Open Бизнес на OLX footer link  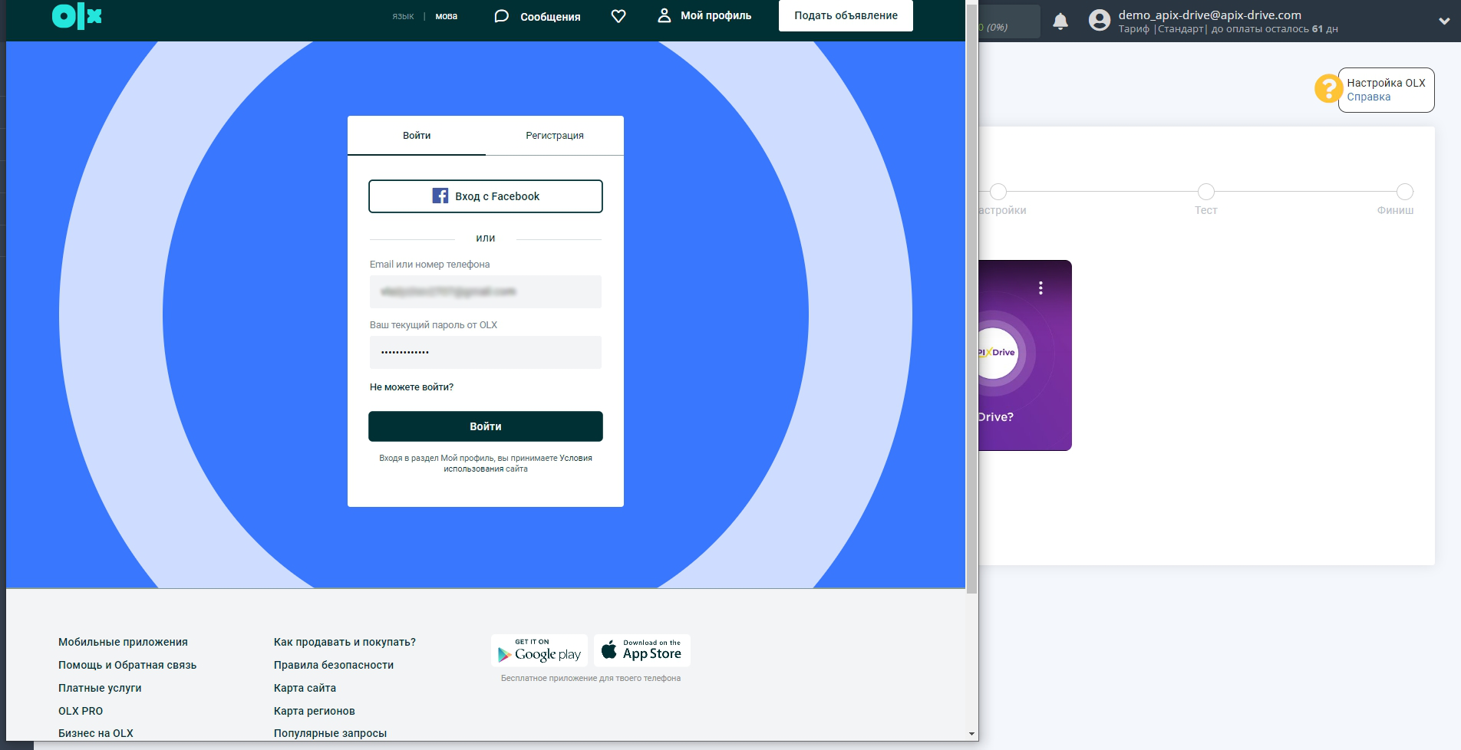click(x=96, y=733)
